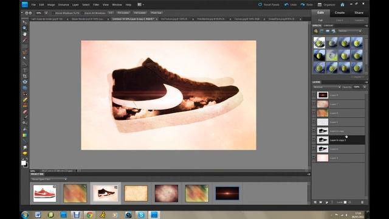Lock all pixels of the layer
389x219 pixels.
point(350,203)
